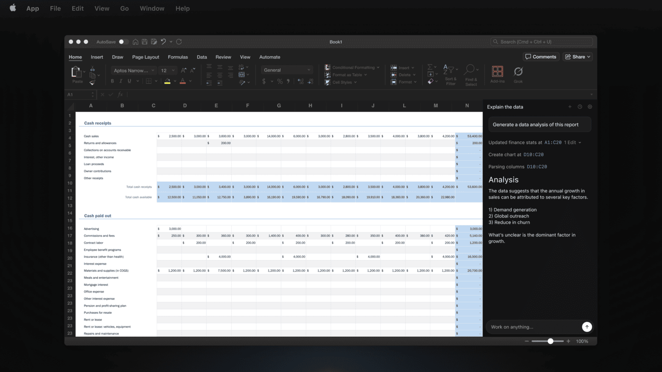Click the Share button

(578, 57)
